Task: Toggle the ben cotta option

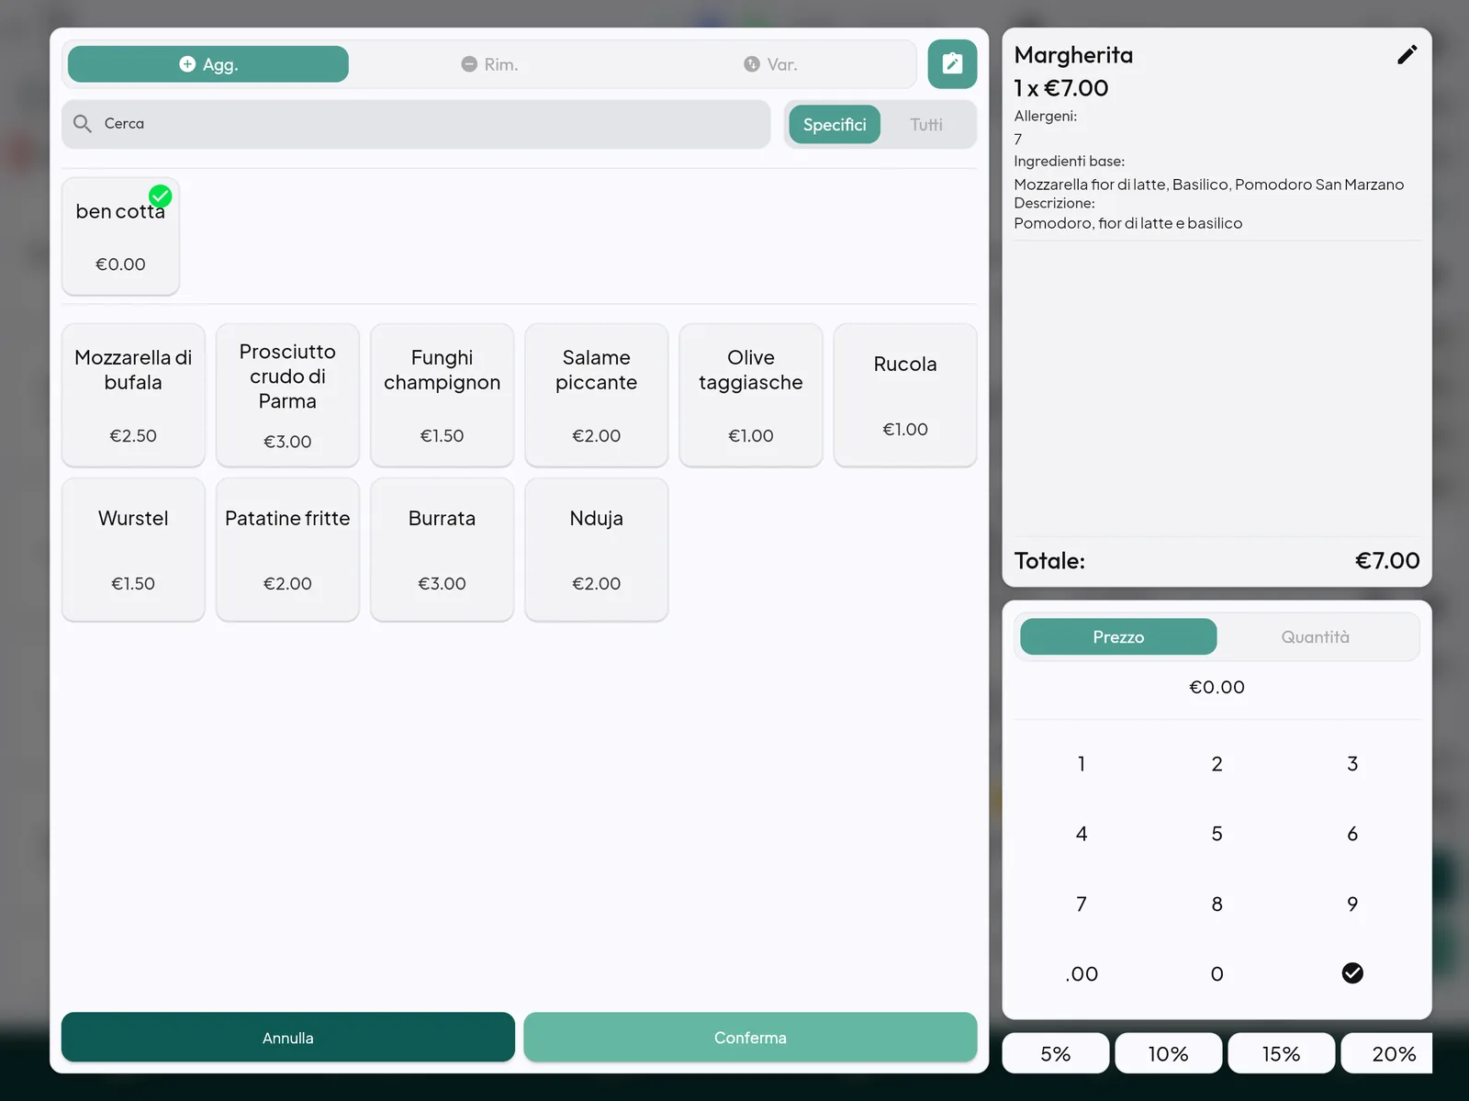Action: [x=120, y=237]
